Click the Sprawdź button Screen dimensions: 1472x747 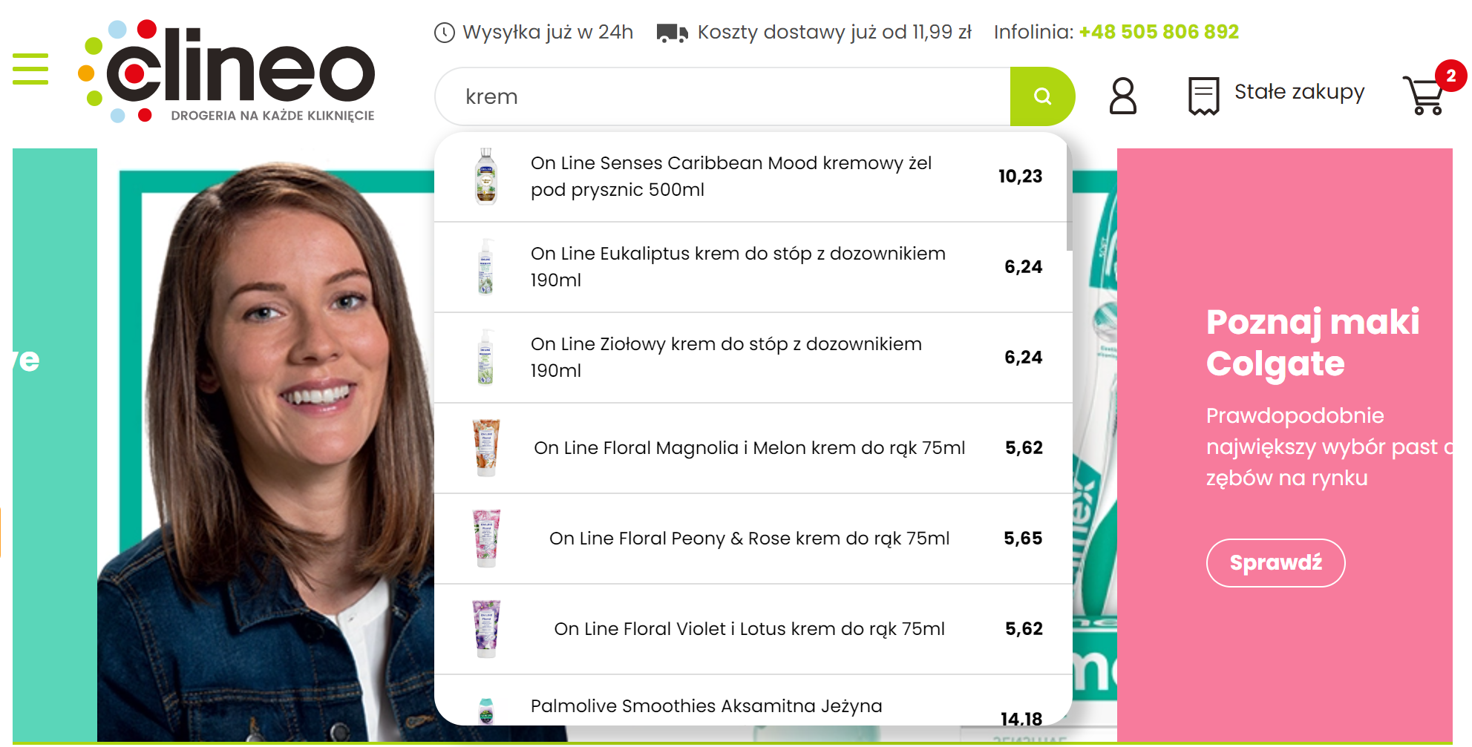click(x=1275, y=563)
